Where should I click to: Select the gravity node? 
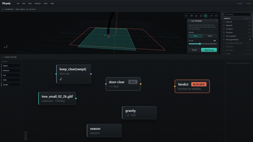pos(139,113)
